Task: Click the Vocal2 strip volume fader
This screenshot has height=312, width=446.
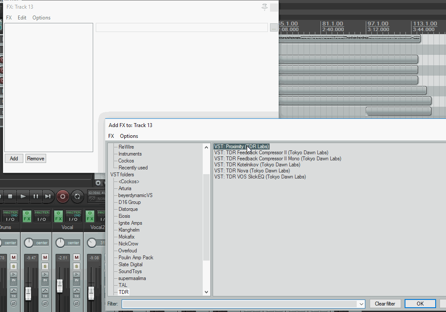Action: [x=91, y=293]
